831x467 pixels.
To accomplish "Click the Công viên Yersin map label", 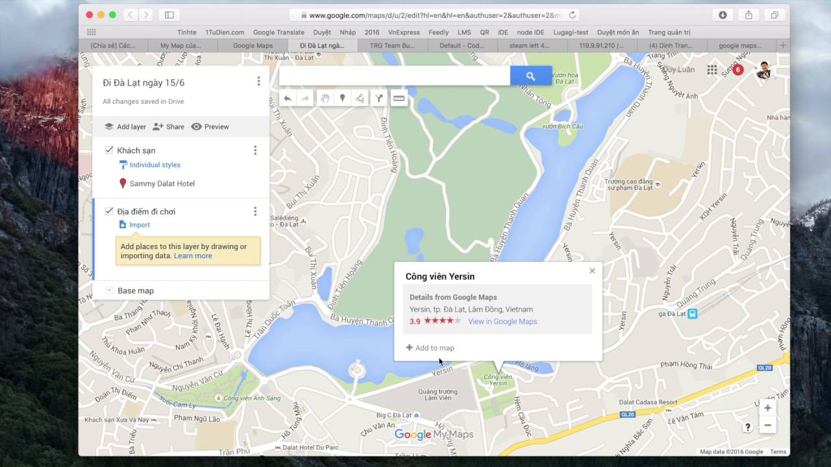I will point(498,379).
